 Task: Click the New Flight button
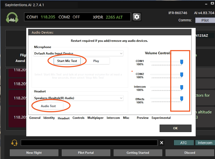[34, 153]
